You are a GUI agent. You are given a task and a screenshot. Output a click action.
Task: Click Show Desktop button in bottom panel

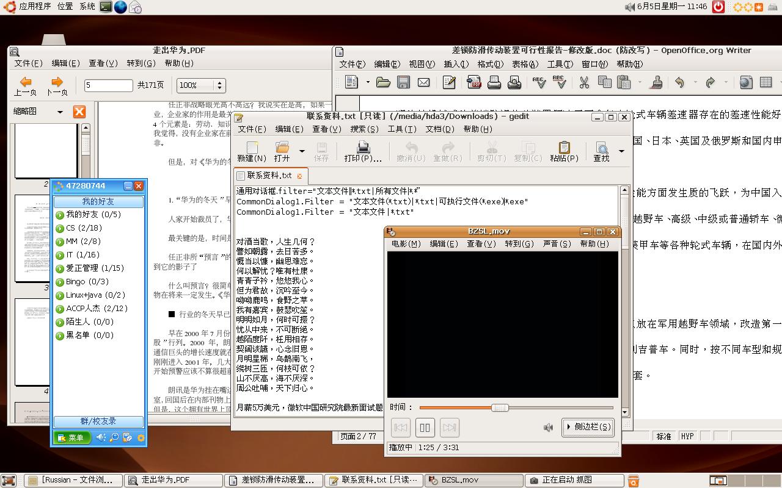click(9, 481)
